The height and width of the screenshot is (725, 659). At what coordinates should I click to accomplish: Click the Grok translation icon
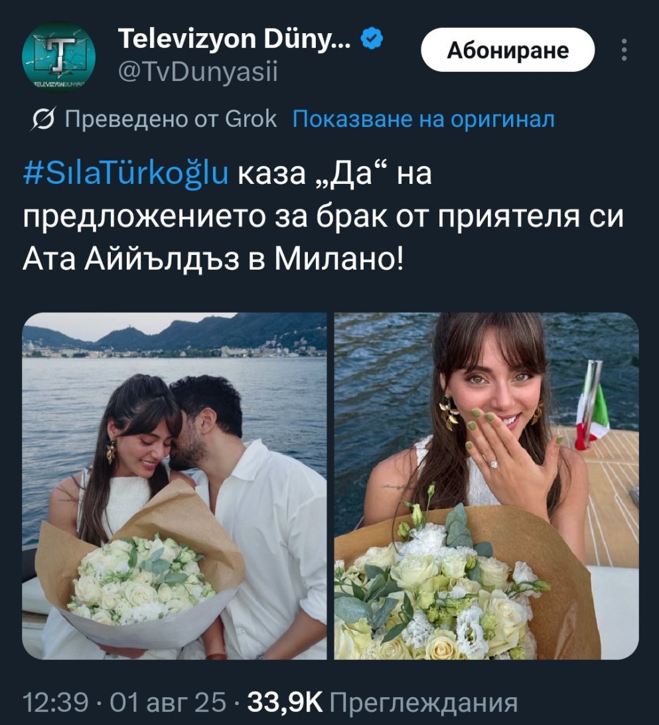pos(44,120)
